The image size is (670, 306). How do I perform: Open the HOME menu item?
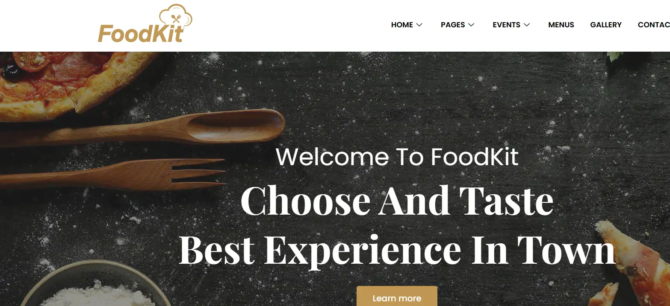[402, 25]
